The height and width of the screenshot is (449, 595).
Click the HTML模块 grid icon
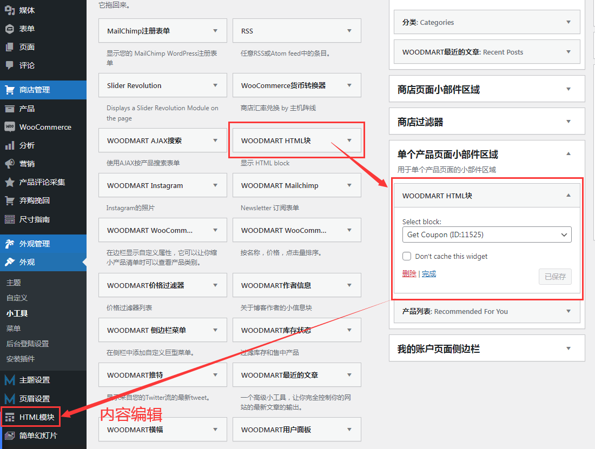coord(10,417)
